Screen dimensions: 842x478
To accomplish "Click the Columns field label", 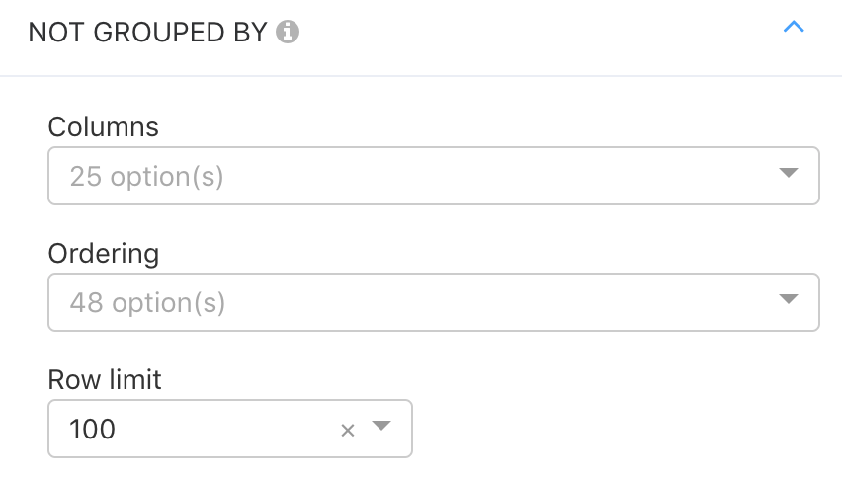I will tap(103, 127).
